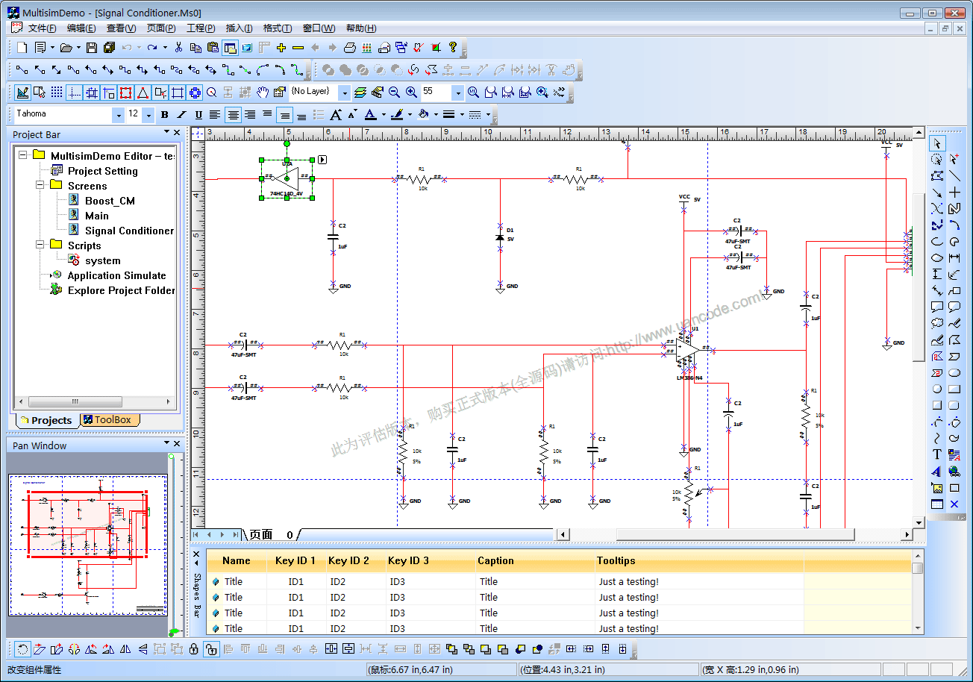973x682 pixels.
Task: Click the lock icon in the bottom toolbar
Action: point(194,649)
